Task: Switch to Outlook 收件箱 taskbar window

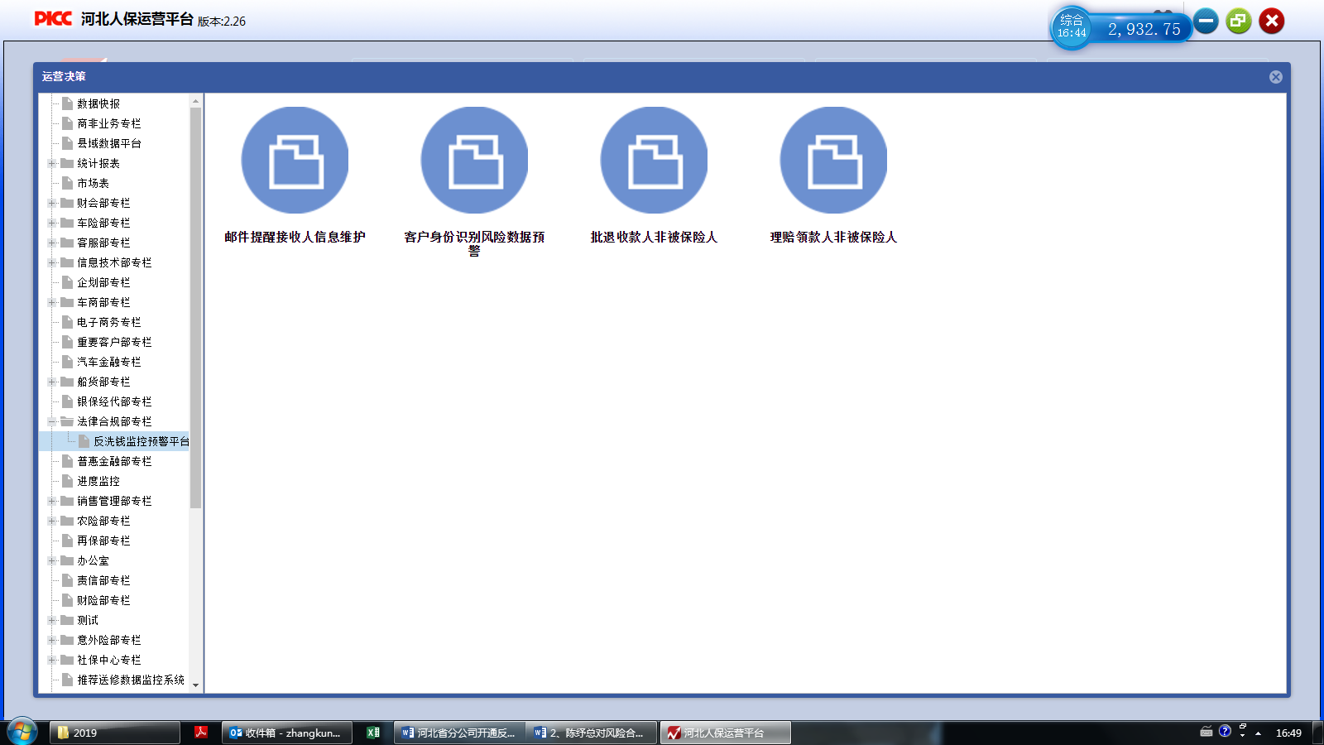Action: coord(286,733)
